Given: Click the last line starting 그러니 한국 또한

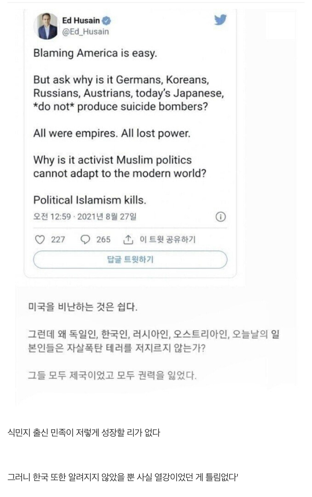Looking at the screenshot, I should (123, 477).
